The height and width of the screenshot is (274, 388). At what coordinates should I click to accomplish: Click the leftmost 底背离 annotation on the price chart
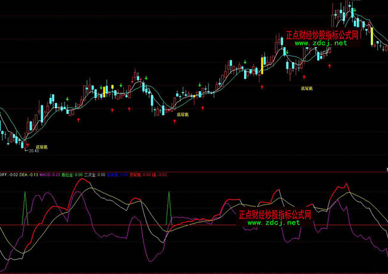point(41,146)
